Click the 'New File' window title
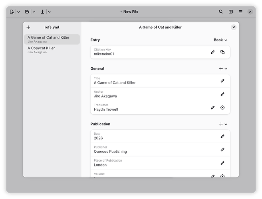Screen dimensions: 262x199 pyautogui.click(x=131, y=12)
